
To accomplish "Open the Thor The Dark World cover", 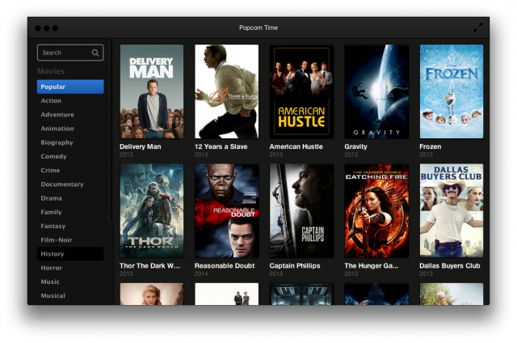I will coord(152,211).
